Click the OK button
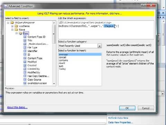Viewport: 166px width, 125px height. (127, 108)
